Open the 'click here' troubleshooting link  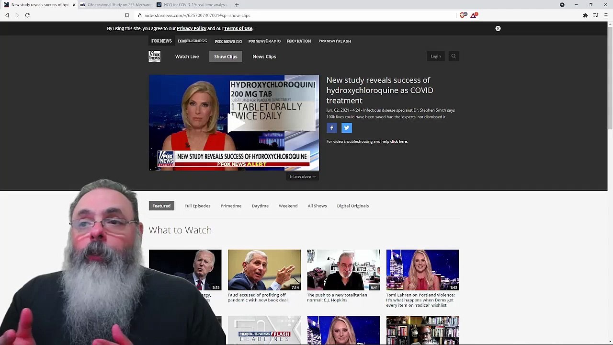click(x=399, y=142)
